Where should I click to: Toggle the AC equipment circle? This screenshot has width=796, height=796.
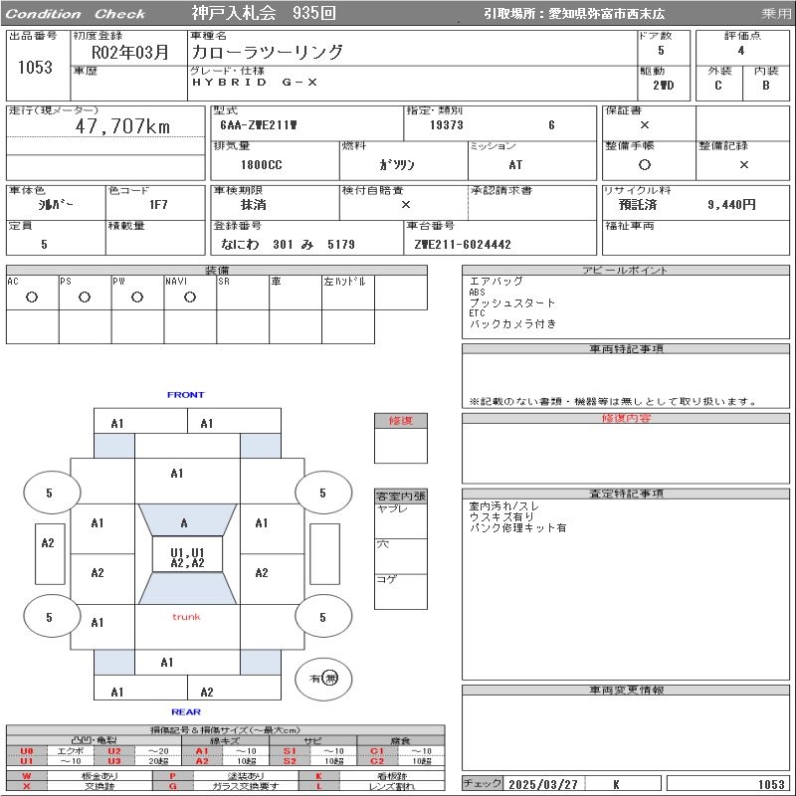point(31,298)
